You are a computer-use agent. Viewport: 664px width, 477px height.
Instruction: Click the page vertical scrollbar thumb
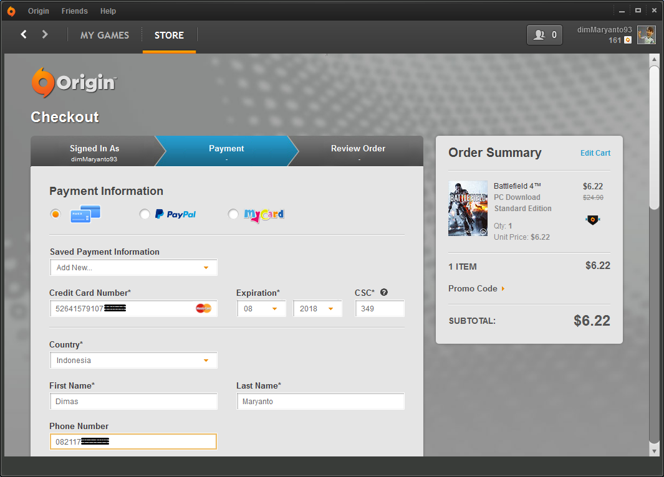[654, 138]
